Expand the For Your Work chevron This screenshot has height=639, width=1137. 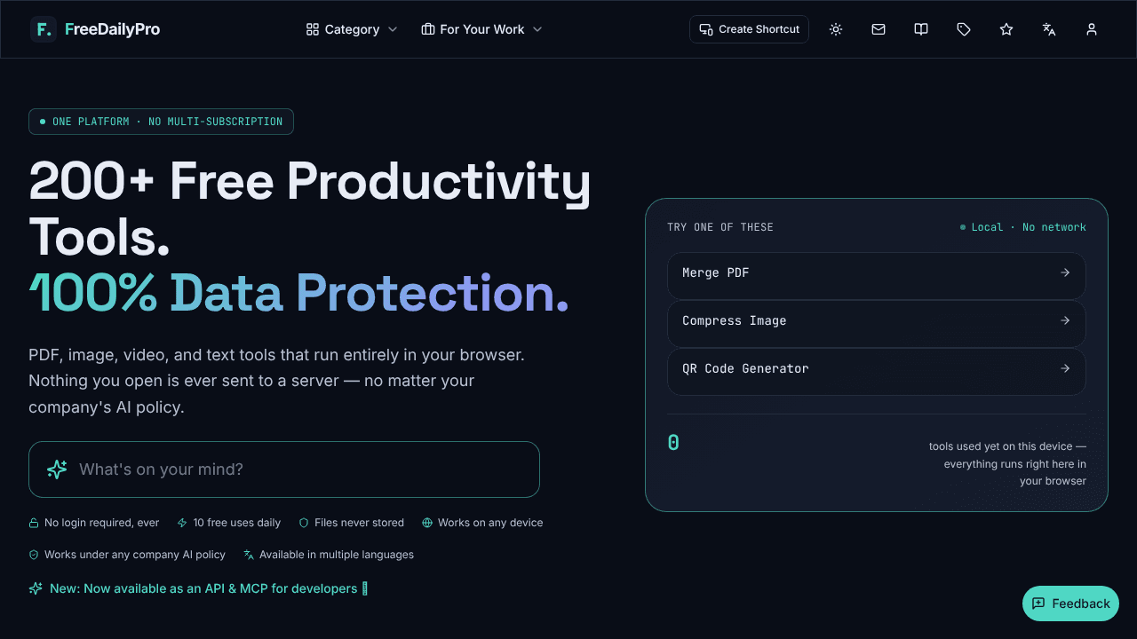point(537,29)
